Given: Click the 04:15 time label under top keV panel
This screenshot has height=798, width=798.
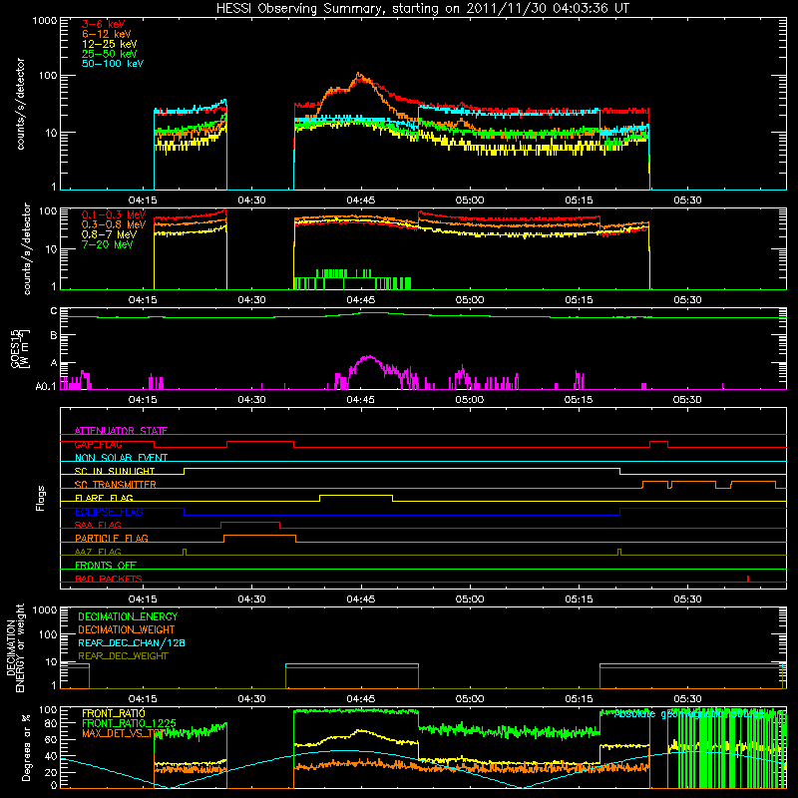Looking at the screenshot, I should point(143,200).
